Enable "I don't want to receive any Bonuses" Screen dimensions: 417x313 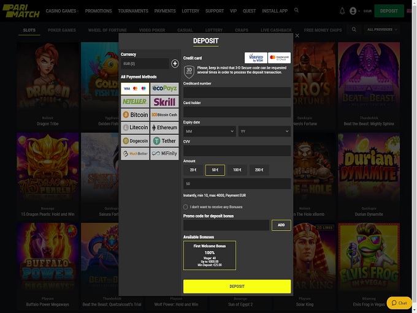[186, 207]
